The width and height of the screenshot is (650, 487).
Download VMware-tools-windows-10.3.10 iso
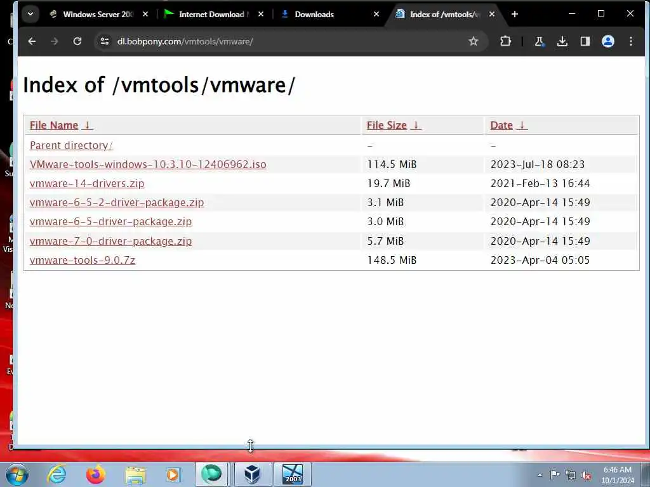tap(148, 164)
